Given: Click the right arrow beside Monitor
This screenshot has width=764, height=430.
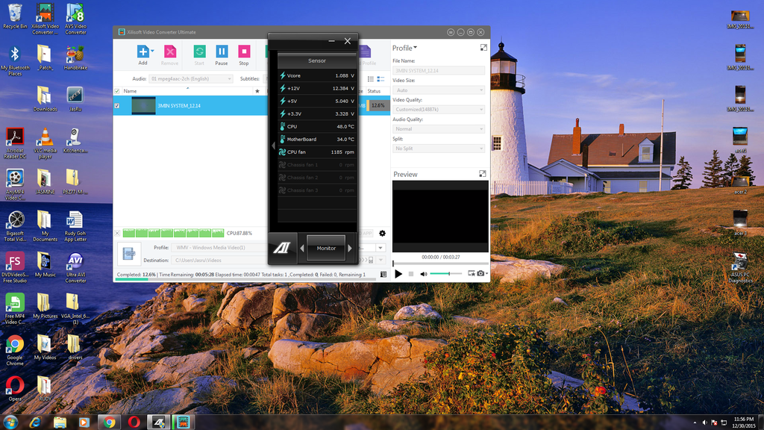Looking at the screenshot, I should [x=350, y=248].
